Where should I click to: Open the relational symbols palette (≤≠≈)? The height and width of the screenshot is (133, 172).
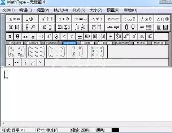pyautogui.click(x=14, y=19)
